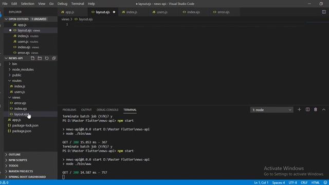Split the editor using the top-right icon

click(324, 12)
